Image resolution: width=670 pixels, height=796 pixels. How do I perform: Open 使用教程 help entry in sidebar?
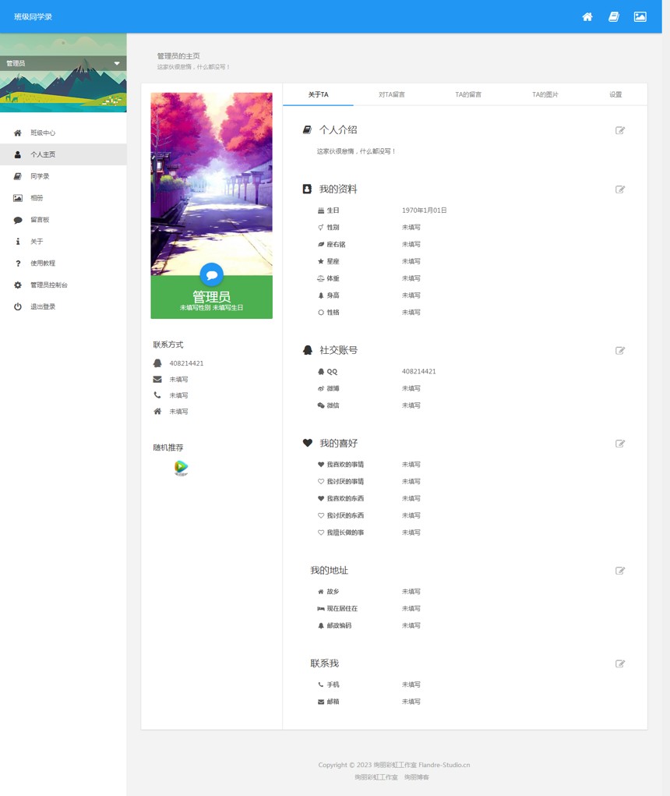pos(63,263)
